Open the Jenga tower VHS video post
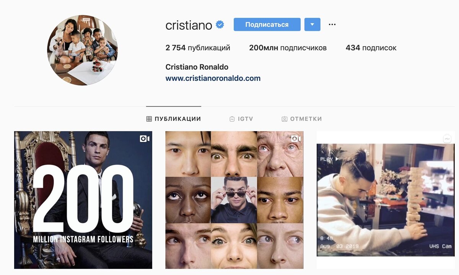Screen dimensions: 459x275 pos(386,200)
